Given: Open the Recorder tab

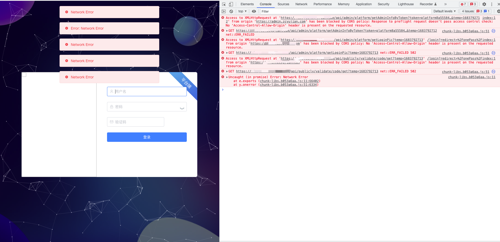Looking at the screenshot, I should point(428,4).
